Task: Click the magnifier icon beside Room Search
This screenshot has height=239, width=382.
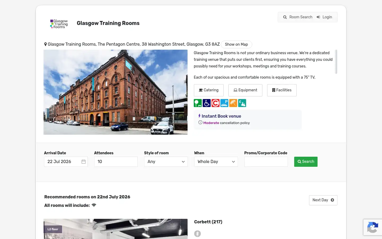Action: (x=285, y=17)
